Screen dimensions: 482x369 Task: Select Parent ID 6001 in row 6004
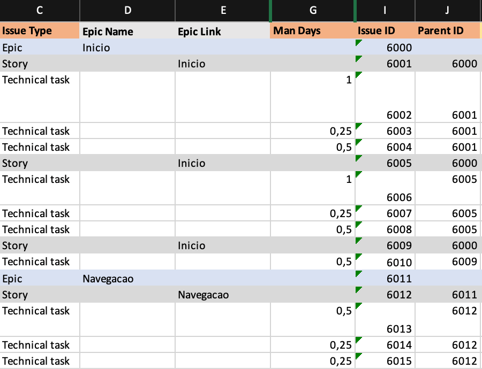(447, 147)
